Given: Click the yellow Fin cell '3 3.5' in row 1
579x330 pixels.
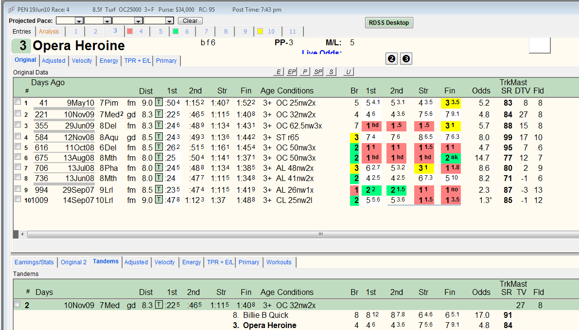Looking at the screenshot, I should 451,103.
